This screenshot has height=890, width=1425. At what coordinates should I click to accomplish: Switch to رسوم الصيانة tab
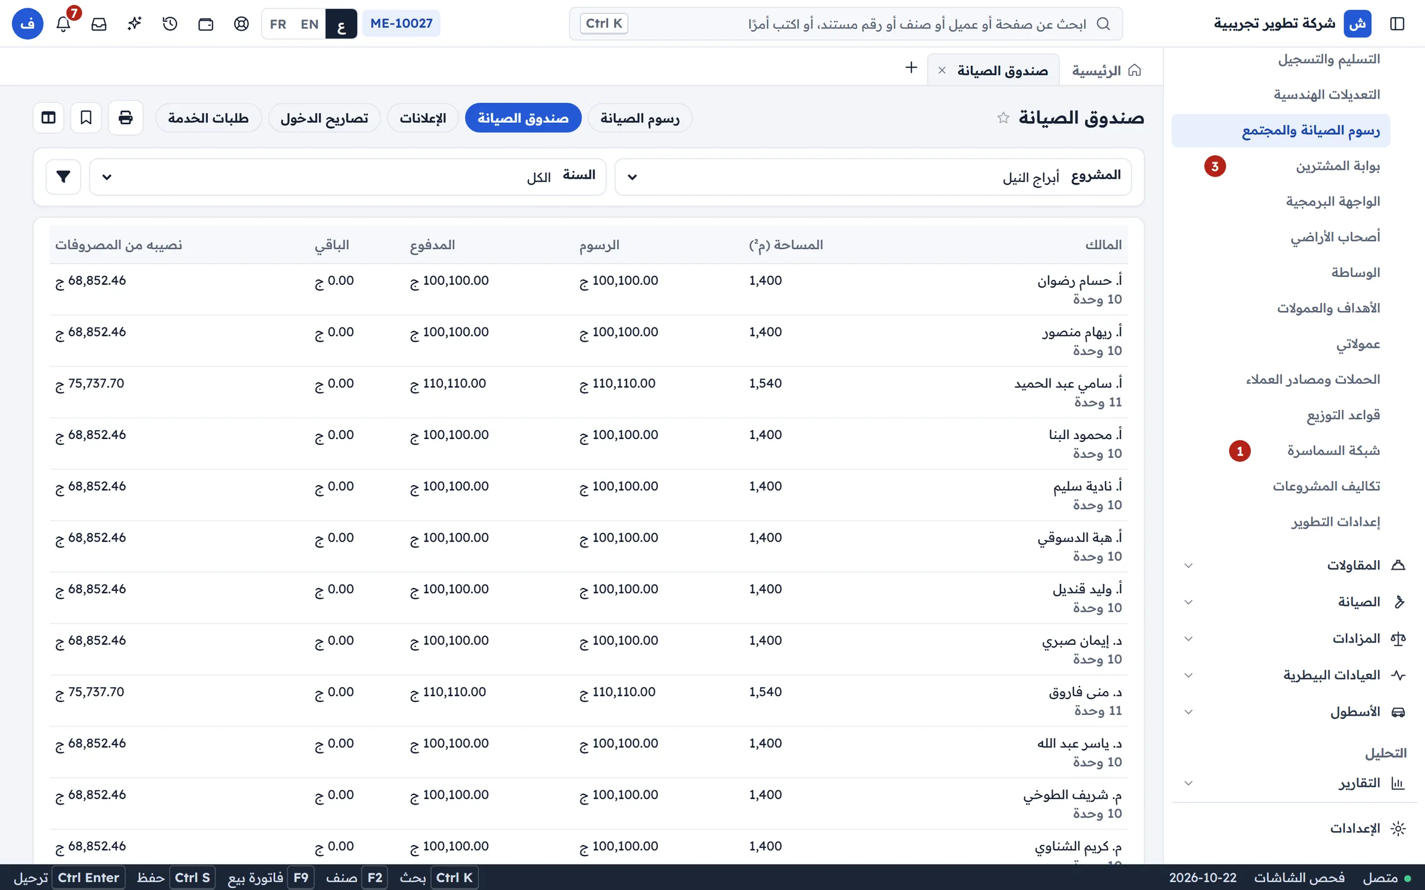[639, 117]
